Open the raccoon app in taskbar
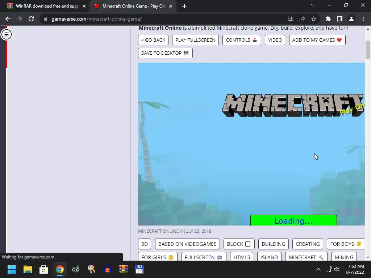The width and height of the screenshot is (371, 278). (x=75, y=269)
